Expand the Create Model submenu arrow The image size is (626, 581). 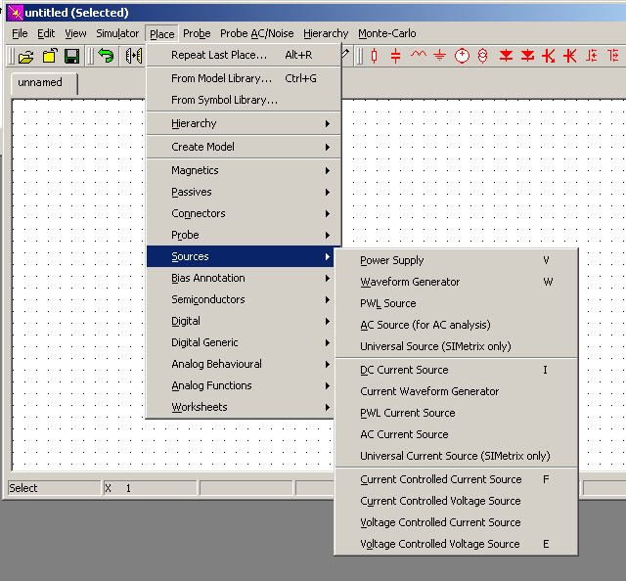click(x=328, y=147)
